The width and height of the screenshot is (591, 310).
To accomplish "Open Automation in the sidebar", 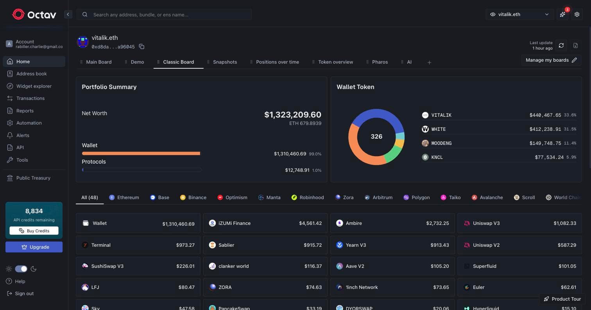I will click(x=34, y=123).
